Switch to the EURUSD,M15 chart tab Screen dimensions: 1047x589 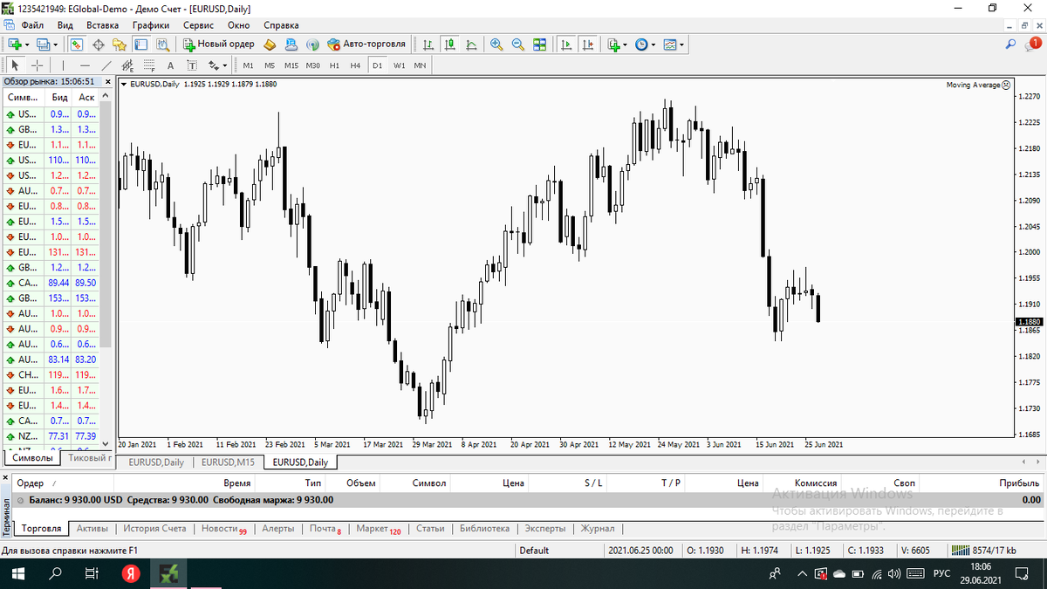(x=229, y=462)
